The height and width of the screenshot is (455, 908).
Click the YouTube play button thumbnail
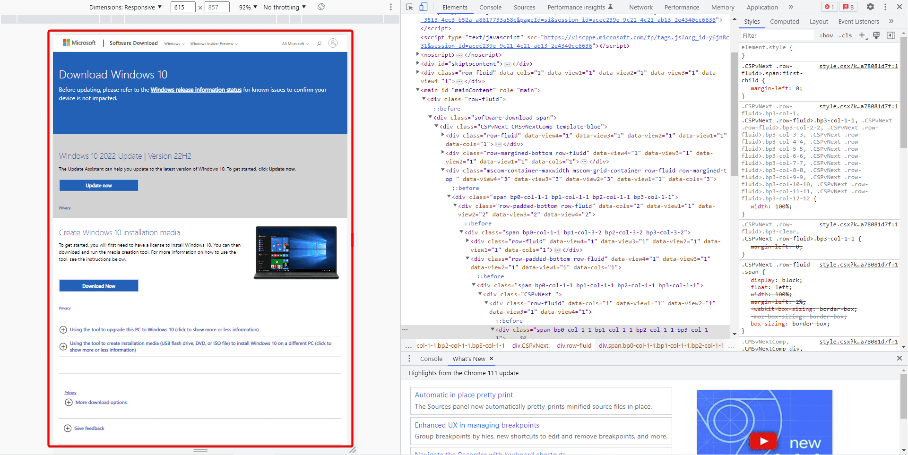[x=764, y=441]
